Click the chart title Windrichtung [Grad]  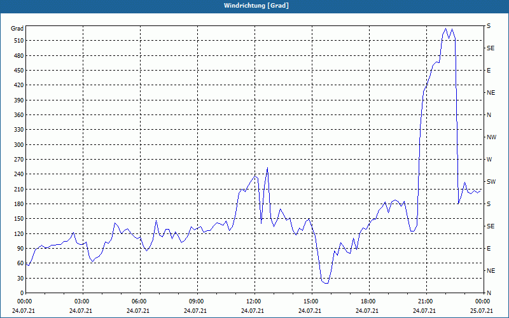(256, 6)
